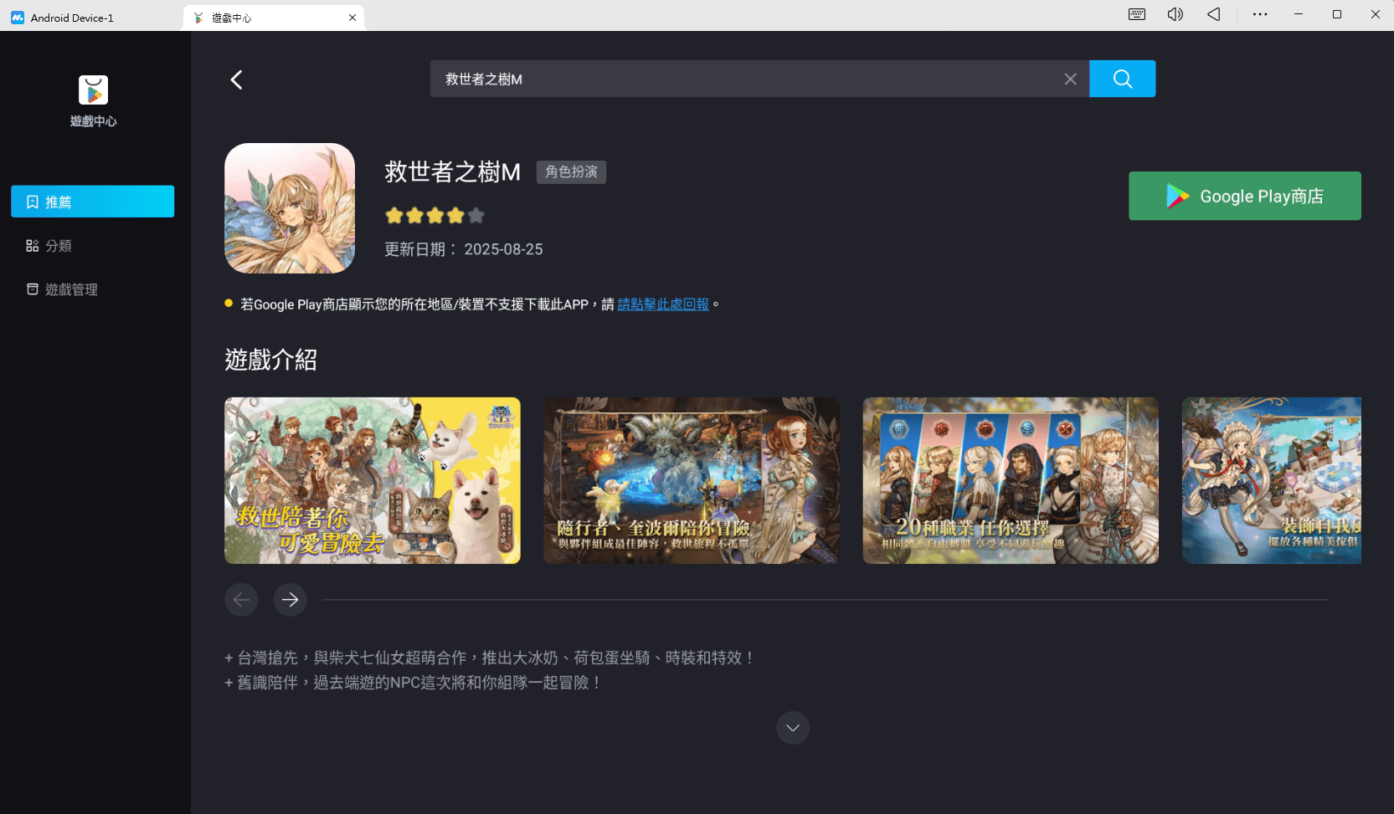Show previous screenshots with left arrow
The width and height of the screenshot is (1394, 814).
point(241,600)
